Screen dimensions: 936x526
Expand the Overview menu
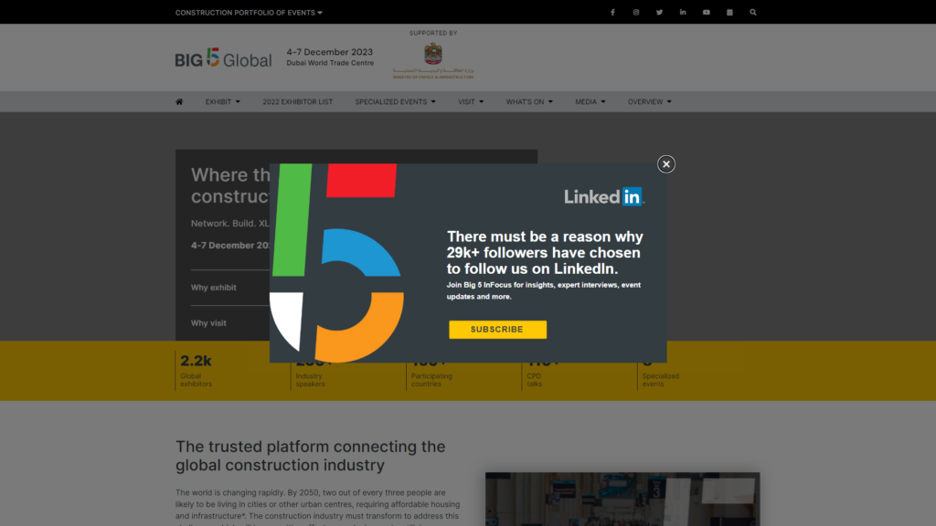pos(650,102)
